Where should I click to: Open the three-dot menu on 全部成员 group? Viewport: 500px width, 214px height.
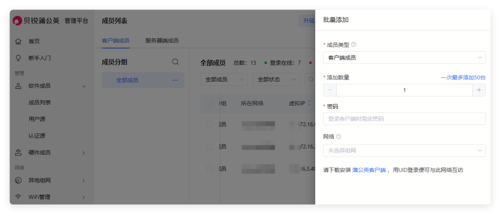[175, 81]
